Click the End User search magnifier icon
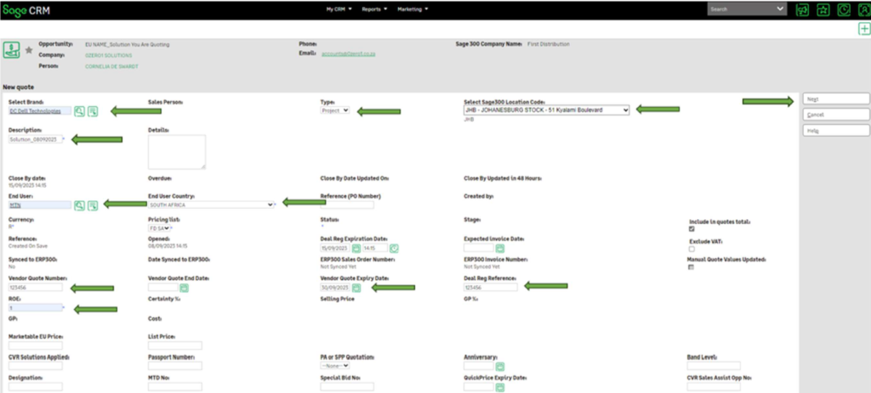This screenshot has height=393, width=871. [79, 205]
